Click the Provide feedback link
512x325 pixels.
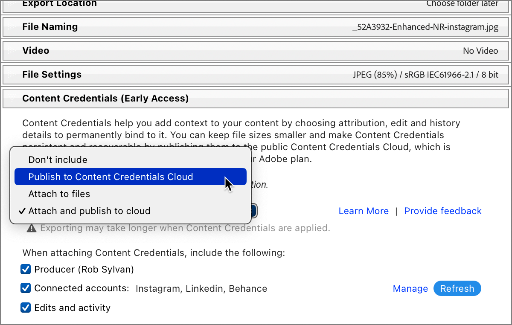(x=443, y=211)
